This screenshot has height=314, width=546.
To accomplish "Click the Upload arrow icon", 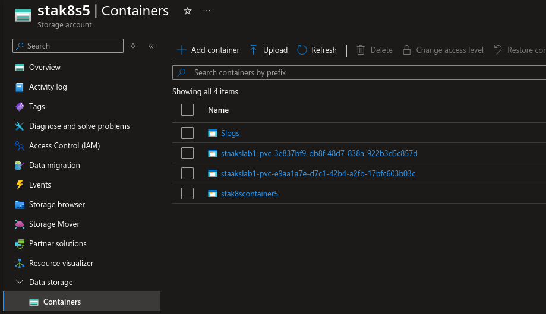I will 254,50.
